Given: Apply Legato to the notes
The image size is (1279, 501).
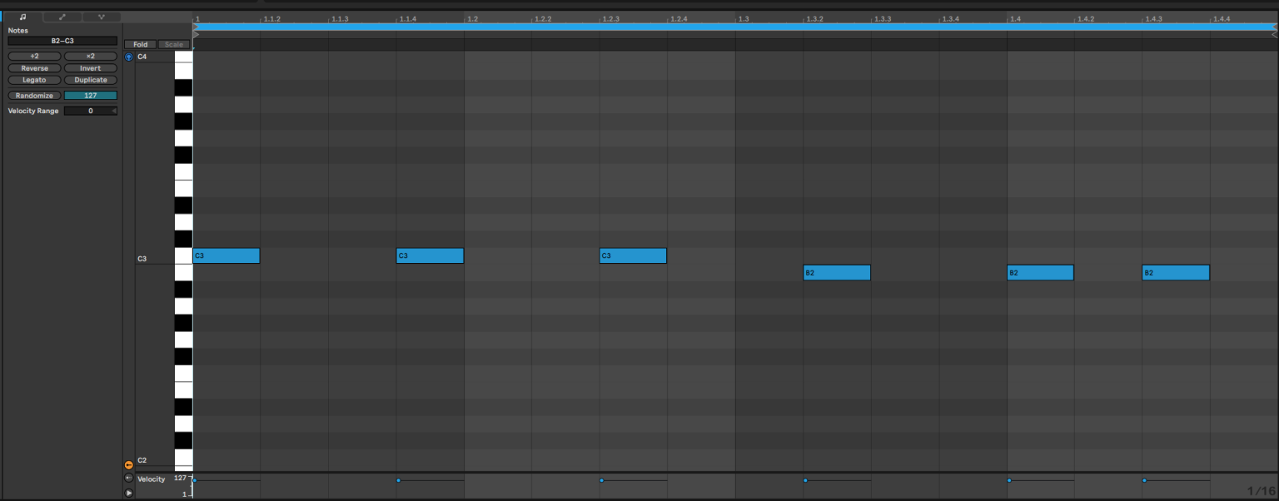Looking at the screenshot, I should 33,80.
